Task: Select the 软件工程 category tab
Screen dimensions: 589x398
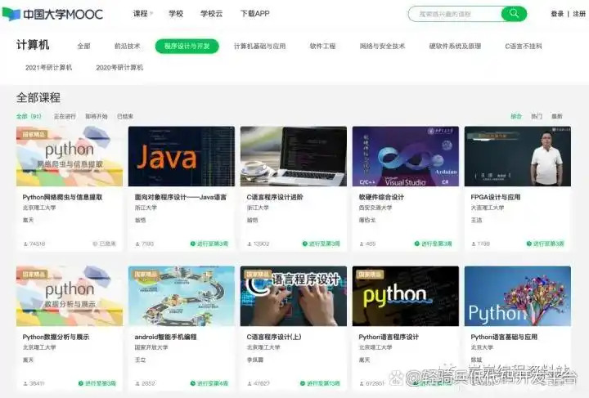Action: click(x=322, y=47)
